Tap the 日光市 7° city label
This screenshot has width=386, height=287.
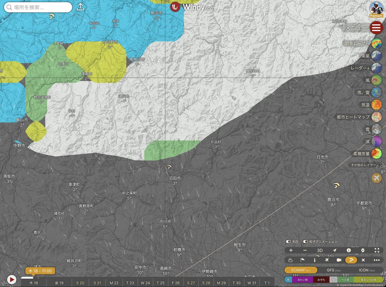322,159
